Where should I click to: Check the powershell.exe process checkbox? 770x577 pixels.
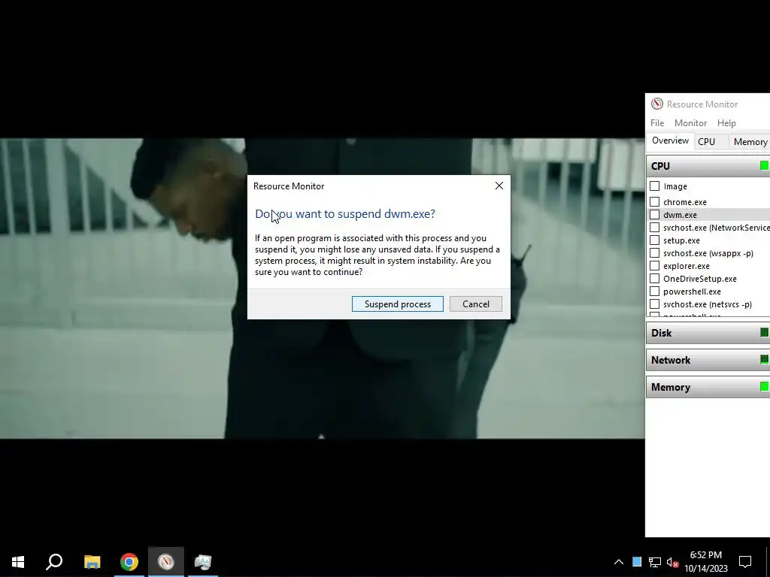click(x=655, y=291)
